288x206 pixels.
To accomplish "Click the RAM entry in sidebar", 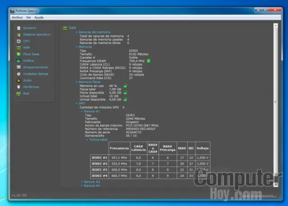I will [26, 47].
